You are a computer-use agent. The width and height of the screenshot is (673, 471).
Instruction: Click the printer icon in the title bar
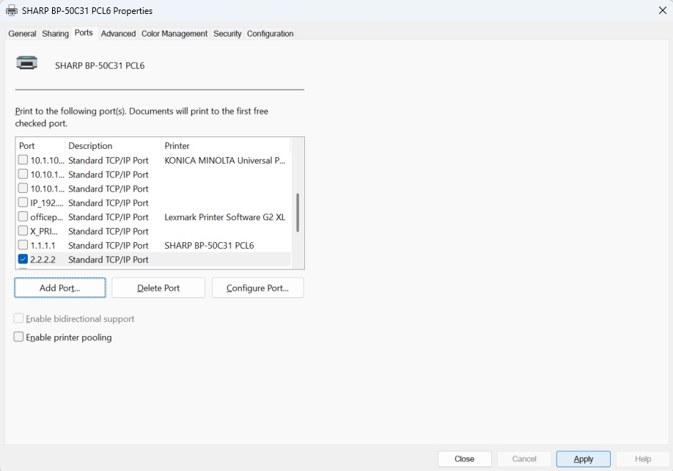pyautogui.click(x=12, y=11)
